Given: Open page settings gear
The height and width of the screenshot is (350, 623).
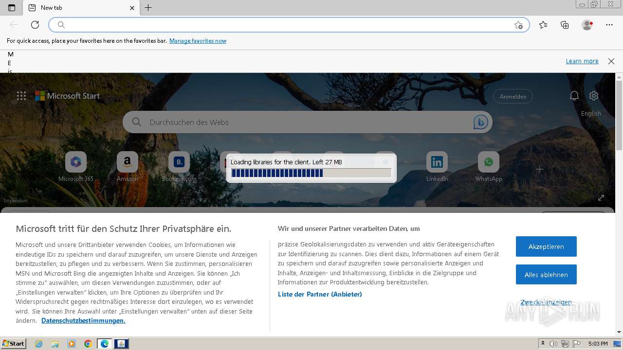Looking at the screenshot, I should click(593, 96).
